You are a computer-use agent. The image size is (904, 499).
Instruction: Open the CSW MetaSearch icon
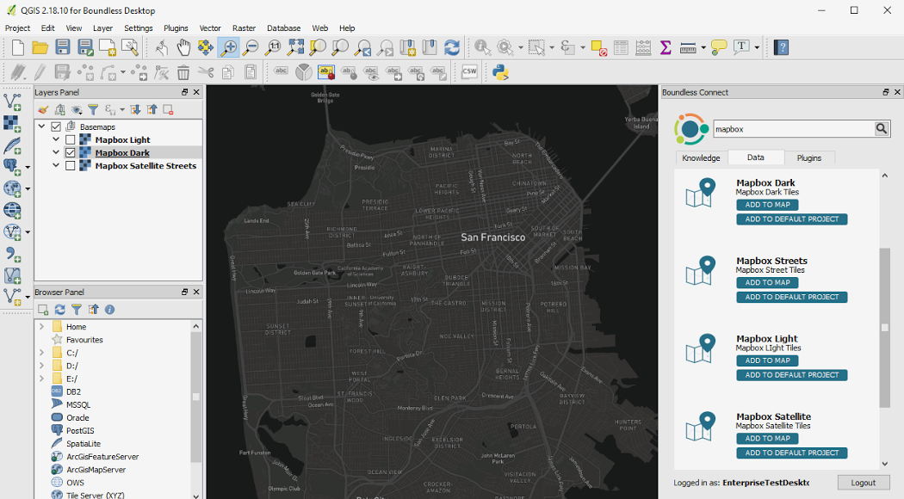pos(469,72)
